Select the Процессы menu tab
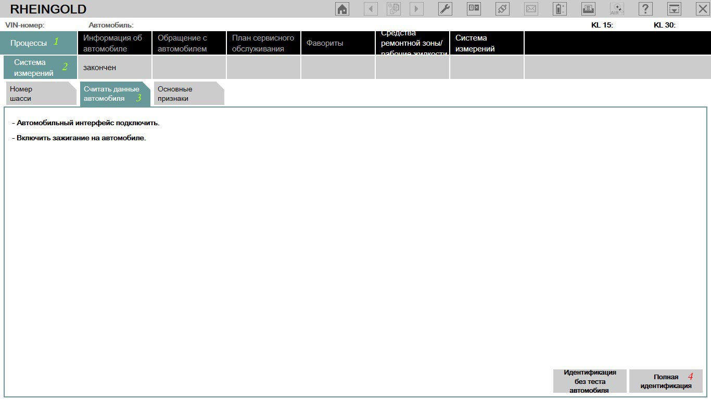The width and height of the screenshot is (711, 399). click(39, 43)
